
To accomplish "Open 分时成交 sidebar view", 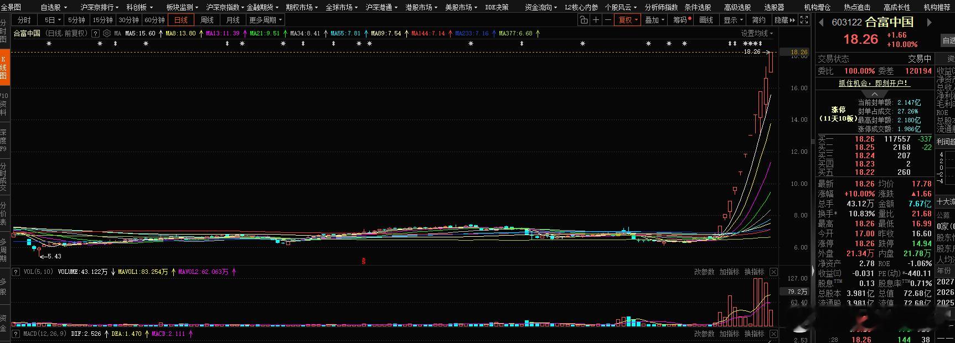I will tap(4, 177).
